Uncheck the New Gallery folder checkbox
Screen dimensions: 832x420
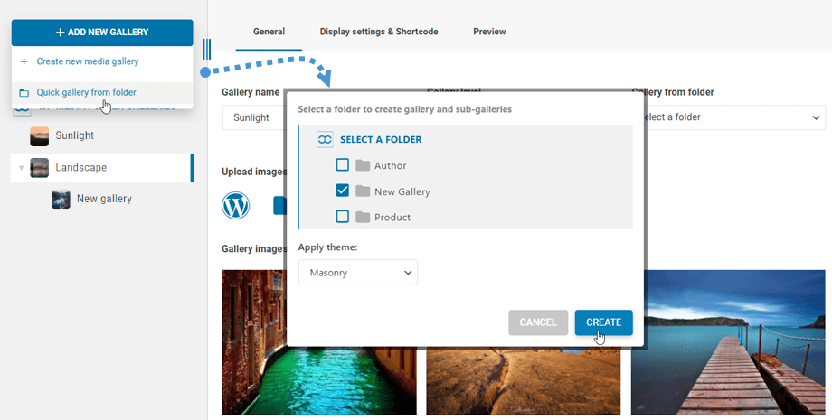click(342, 191)
